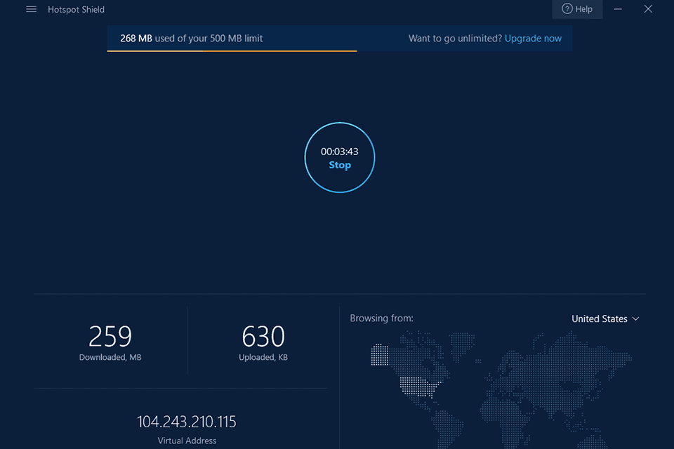The width and height of the screenshot is (674, 449).
Task: Close the Hotspot Shield window
Action: (648, 9)
